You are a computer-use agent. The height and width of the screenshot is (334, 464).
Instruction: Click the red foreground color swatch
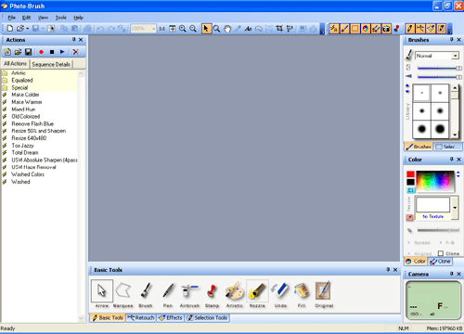pos(410,174)
